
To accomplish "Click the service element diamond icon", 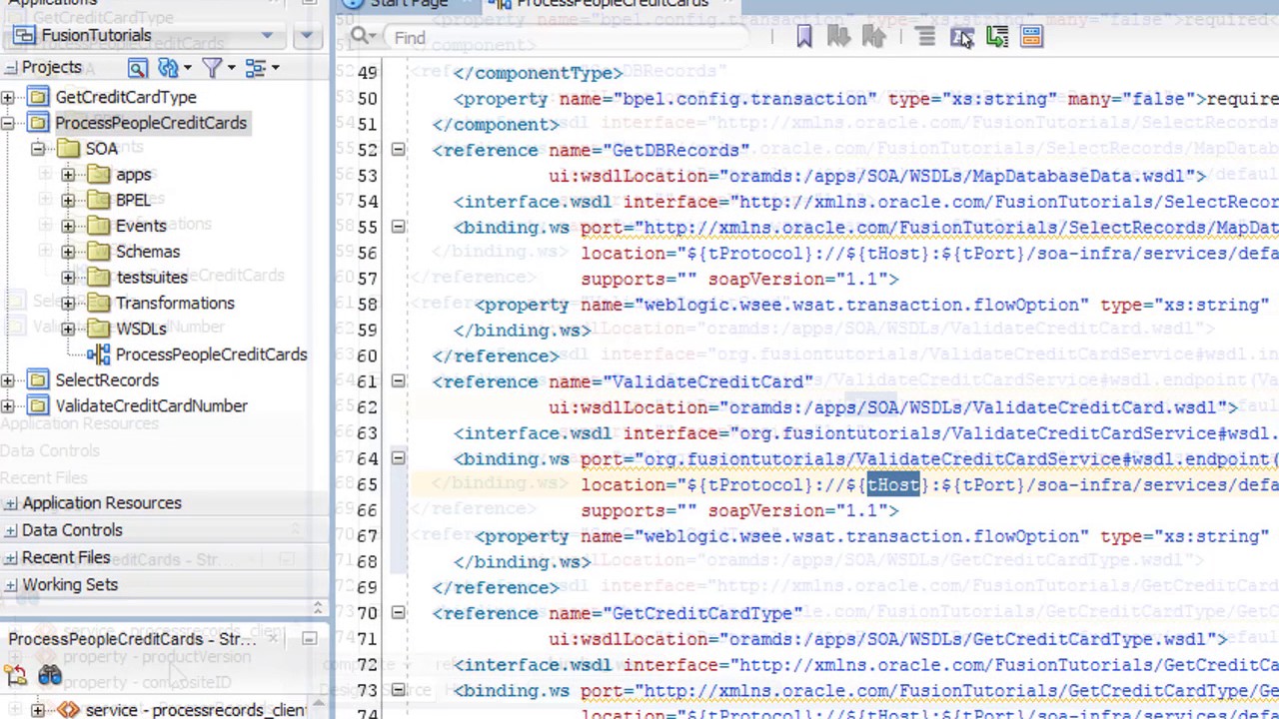I will tap(68, 710).
